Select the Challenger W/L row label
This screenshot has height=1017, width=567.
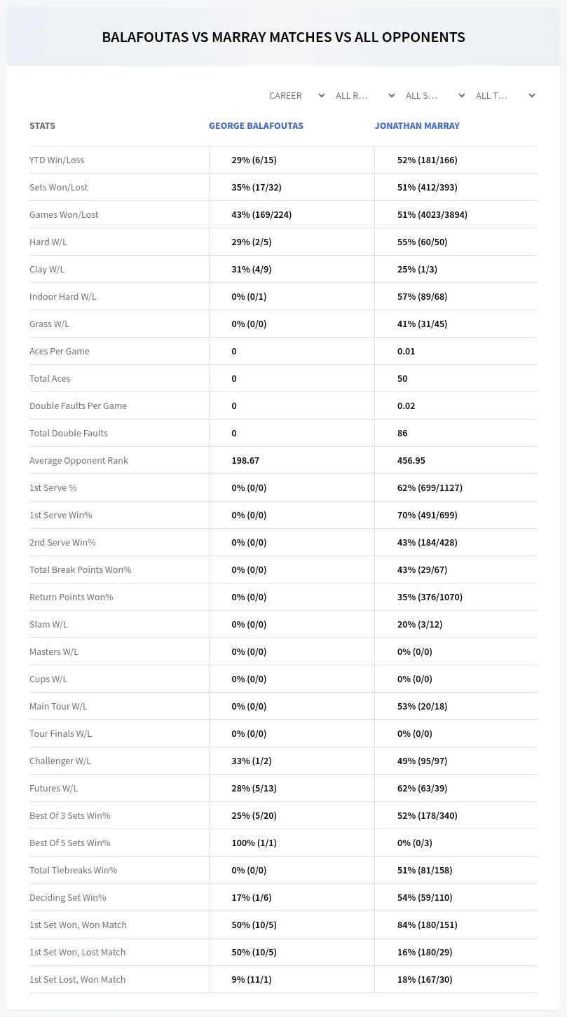(x=60, y=761)
